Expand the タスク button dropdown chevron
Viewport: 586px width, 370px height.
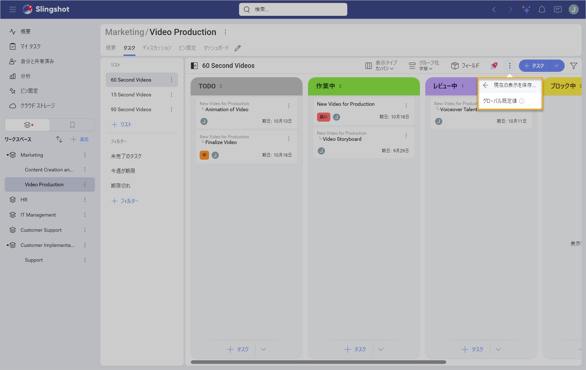pyautogui.click(x=557, y=65)
